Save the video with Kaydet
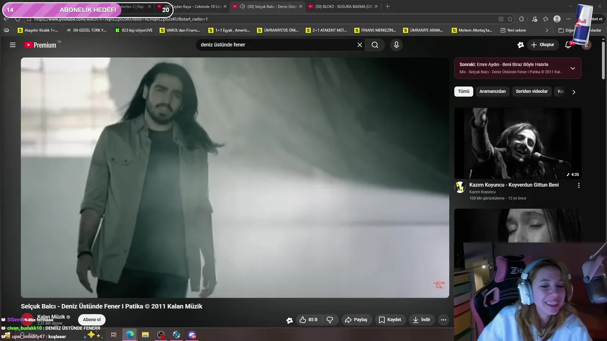 pos(390,320)
